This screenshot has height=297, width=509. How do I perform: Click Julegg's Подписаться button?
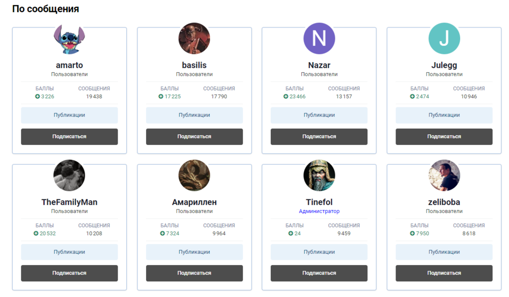click(444, 136)
